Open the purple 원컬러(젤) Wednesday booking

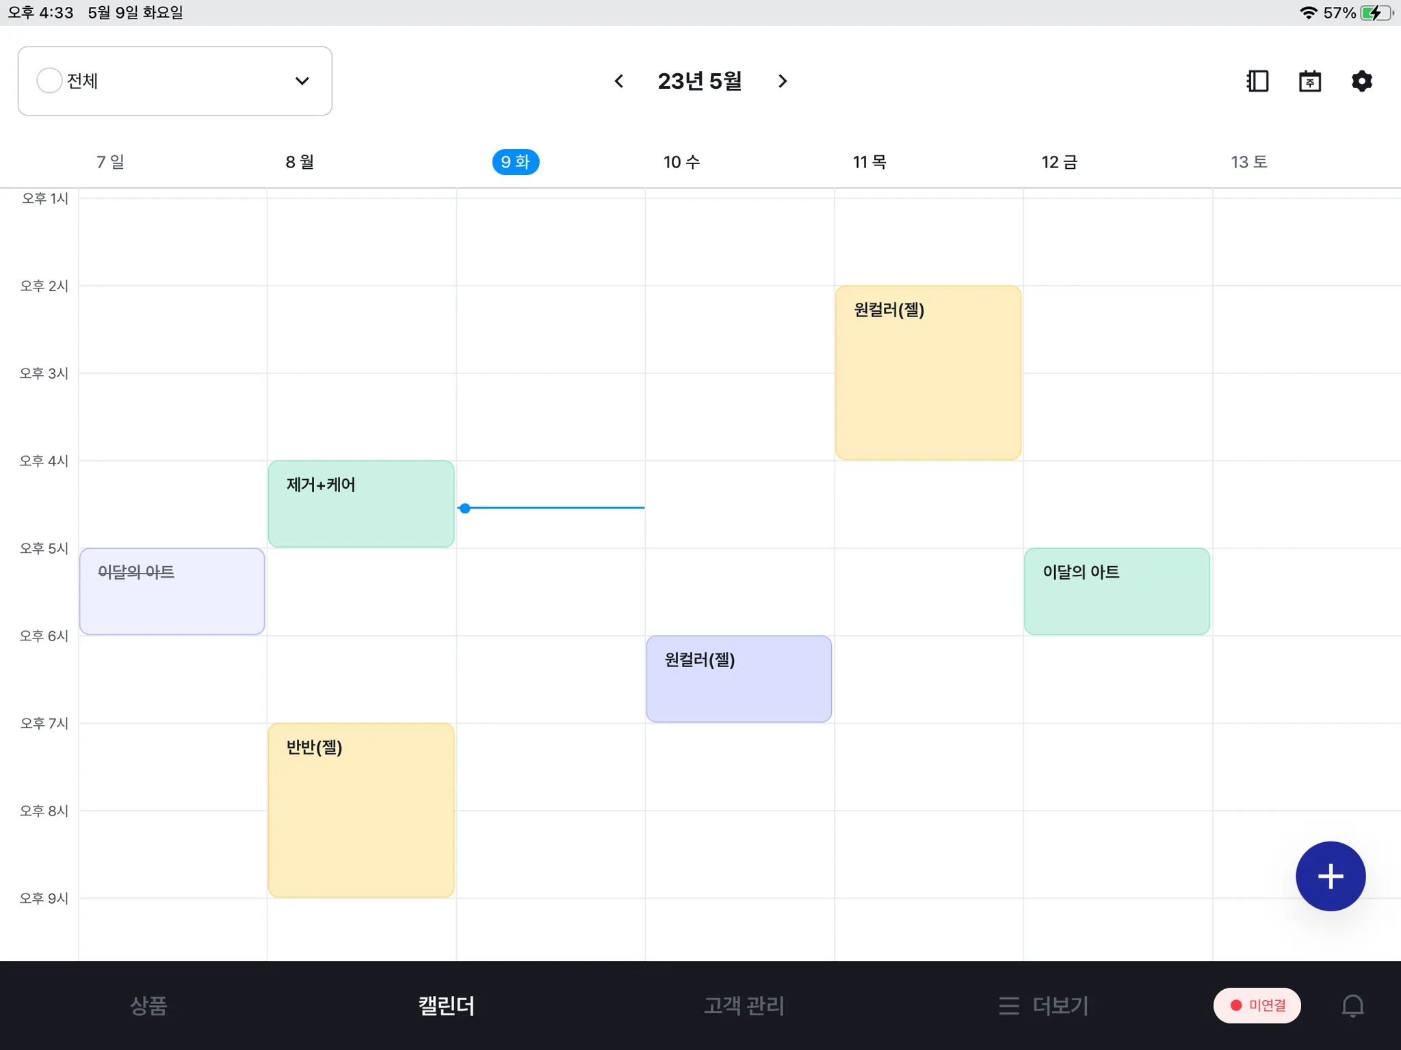tap(739, 679)
